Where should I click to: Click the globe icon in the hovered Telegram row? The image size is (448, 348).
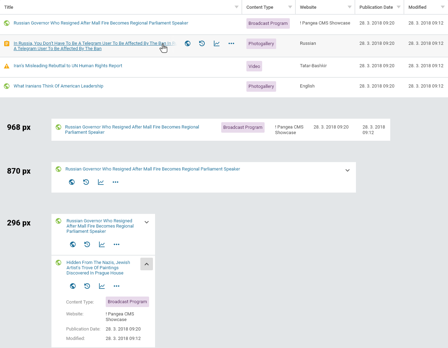pyautogui.click(x=188, y=43)
